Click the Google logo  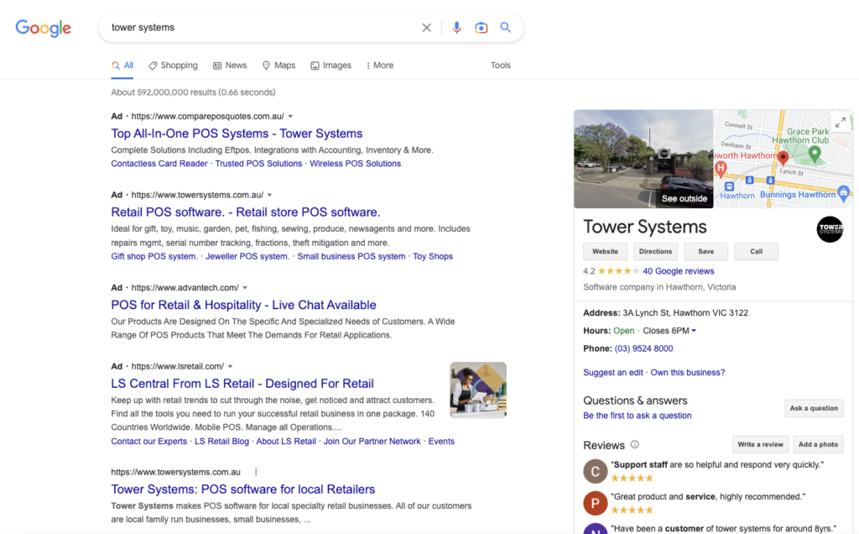coord(44,28)
